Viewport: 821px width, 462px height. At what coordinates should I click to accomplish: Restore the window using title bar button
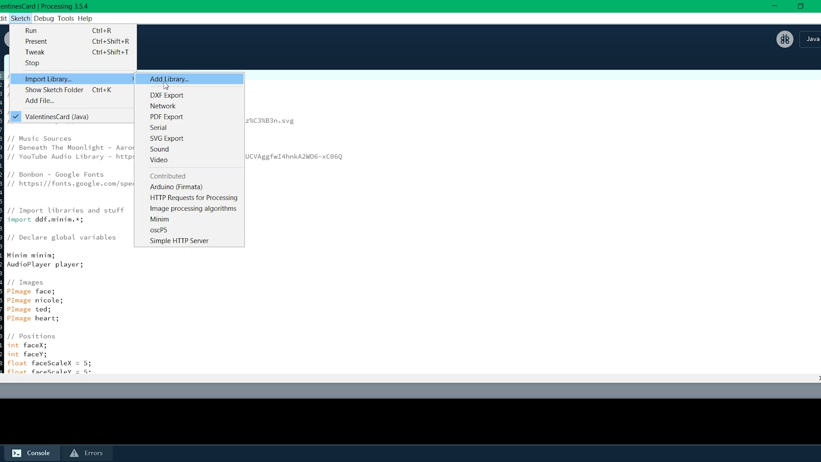800,6
